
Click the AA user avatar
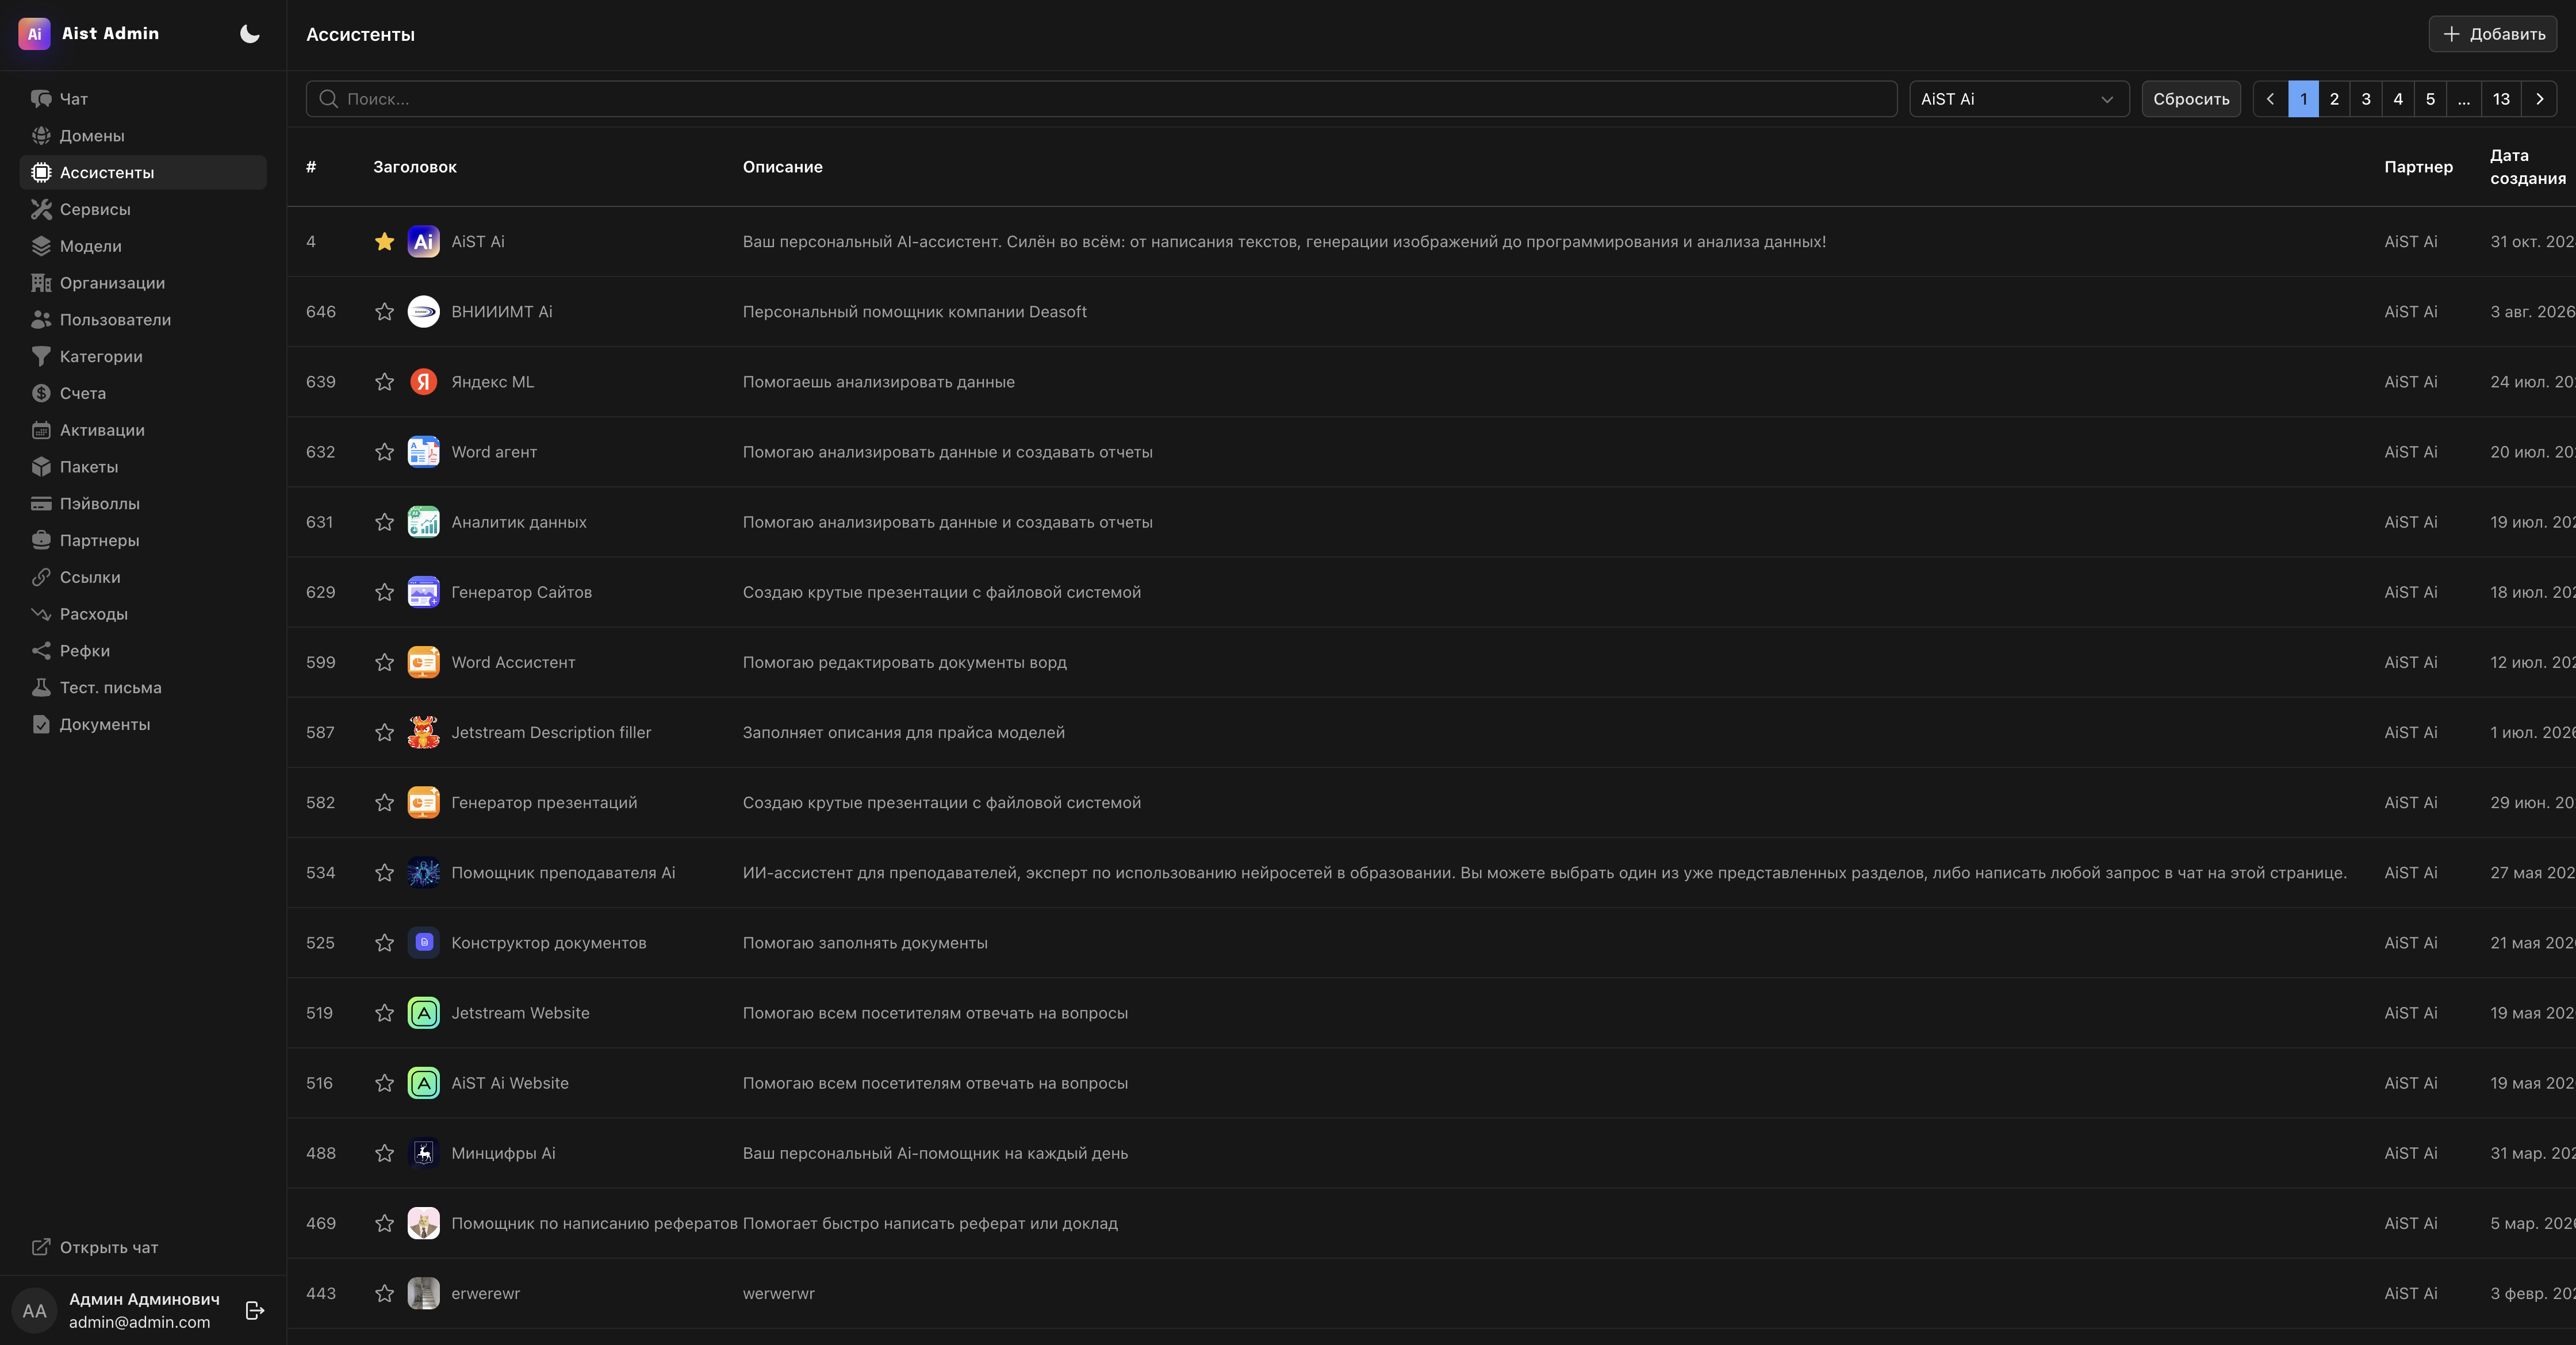[x=35, y=1310]
